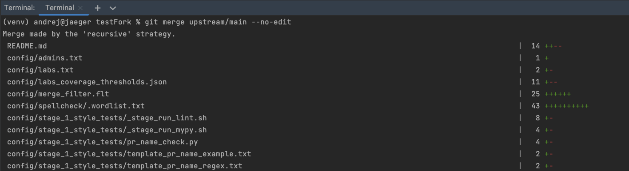Open the terminal tabs dropdown arrow
This screenshot has width=629, height=171.
(x=112, y=8)
